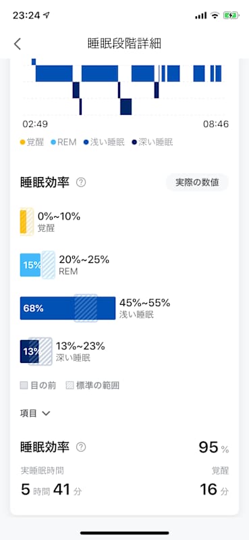Tap the REM legend label
This screenshot has height=540, width=249.
(67, 143)
